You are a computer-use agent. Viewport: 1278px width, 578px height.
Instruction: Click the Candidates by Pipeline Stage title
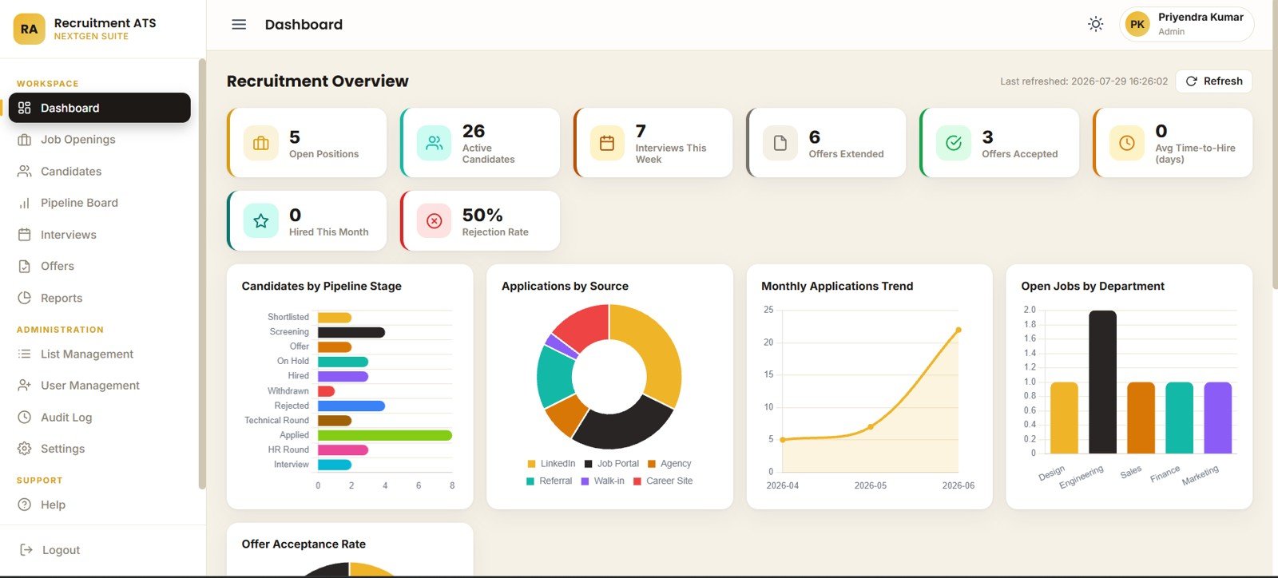(321, 286)
